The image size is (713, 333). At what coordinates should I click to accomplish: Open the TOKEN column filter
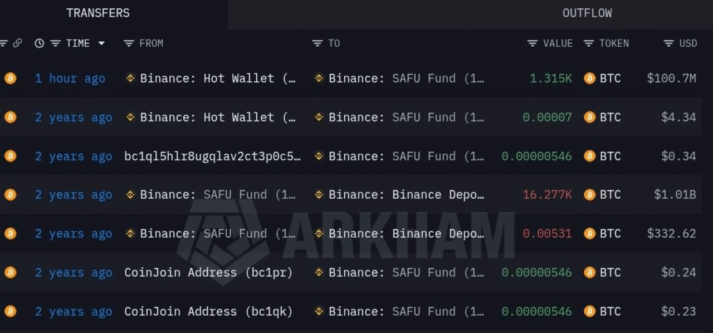(x=588, y=43)
